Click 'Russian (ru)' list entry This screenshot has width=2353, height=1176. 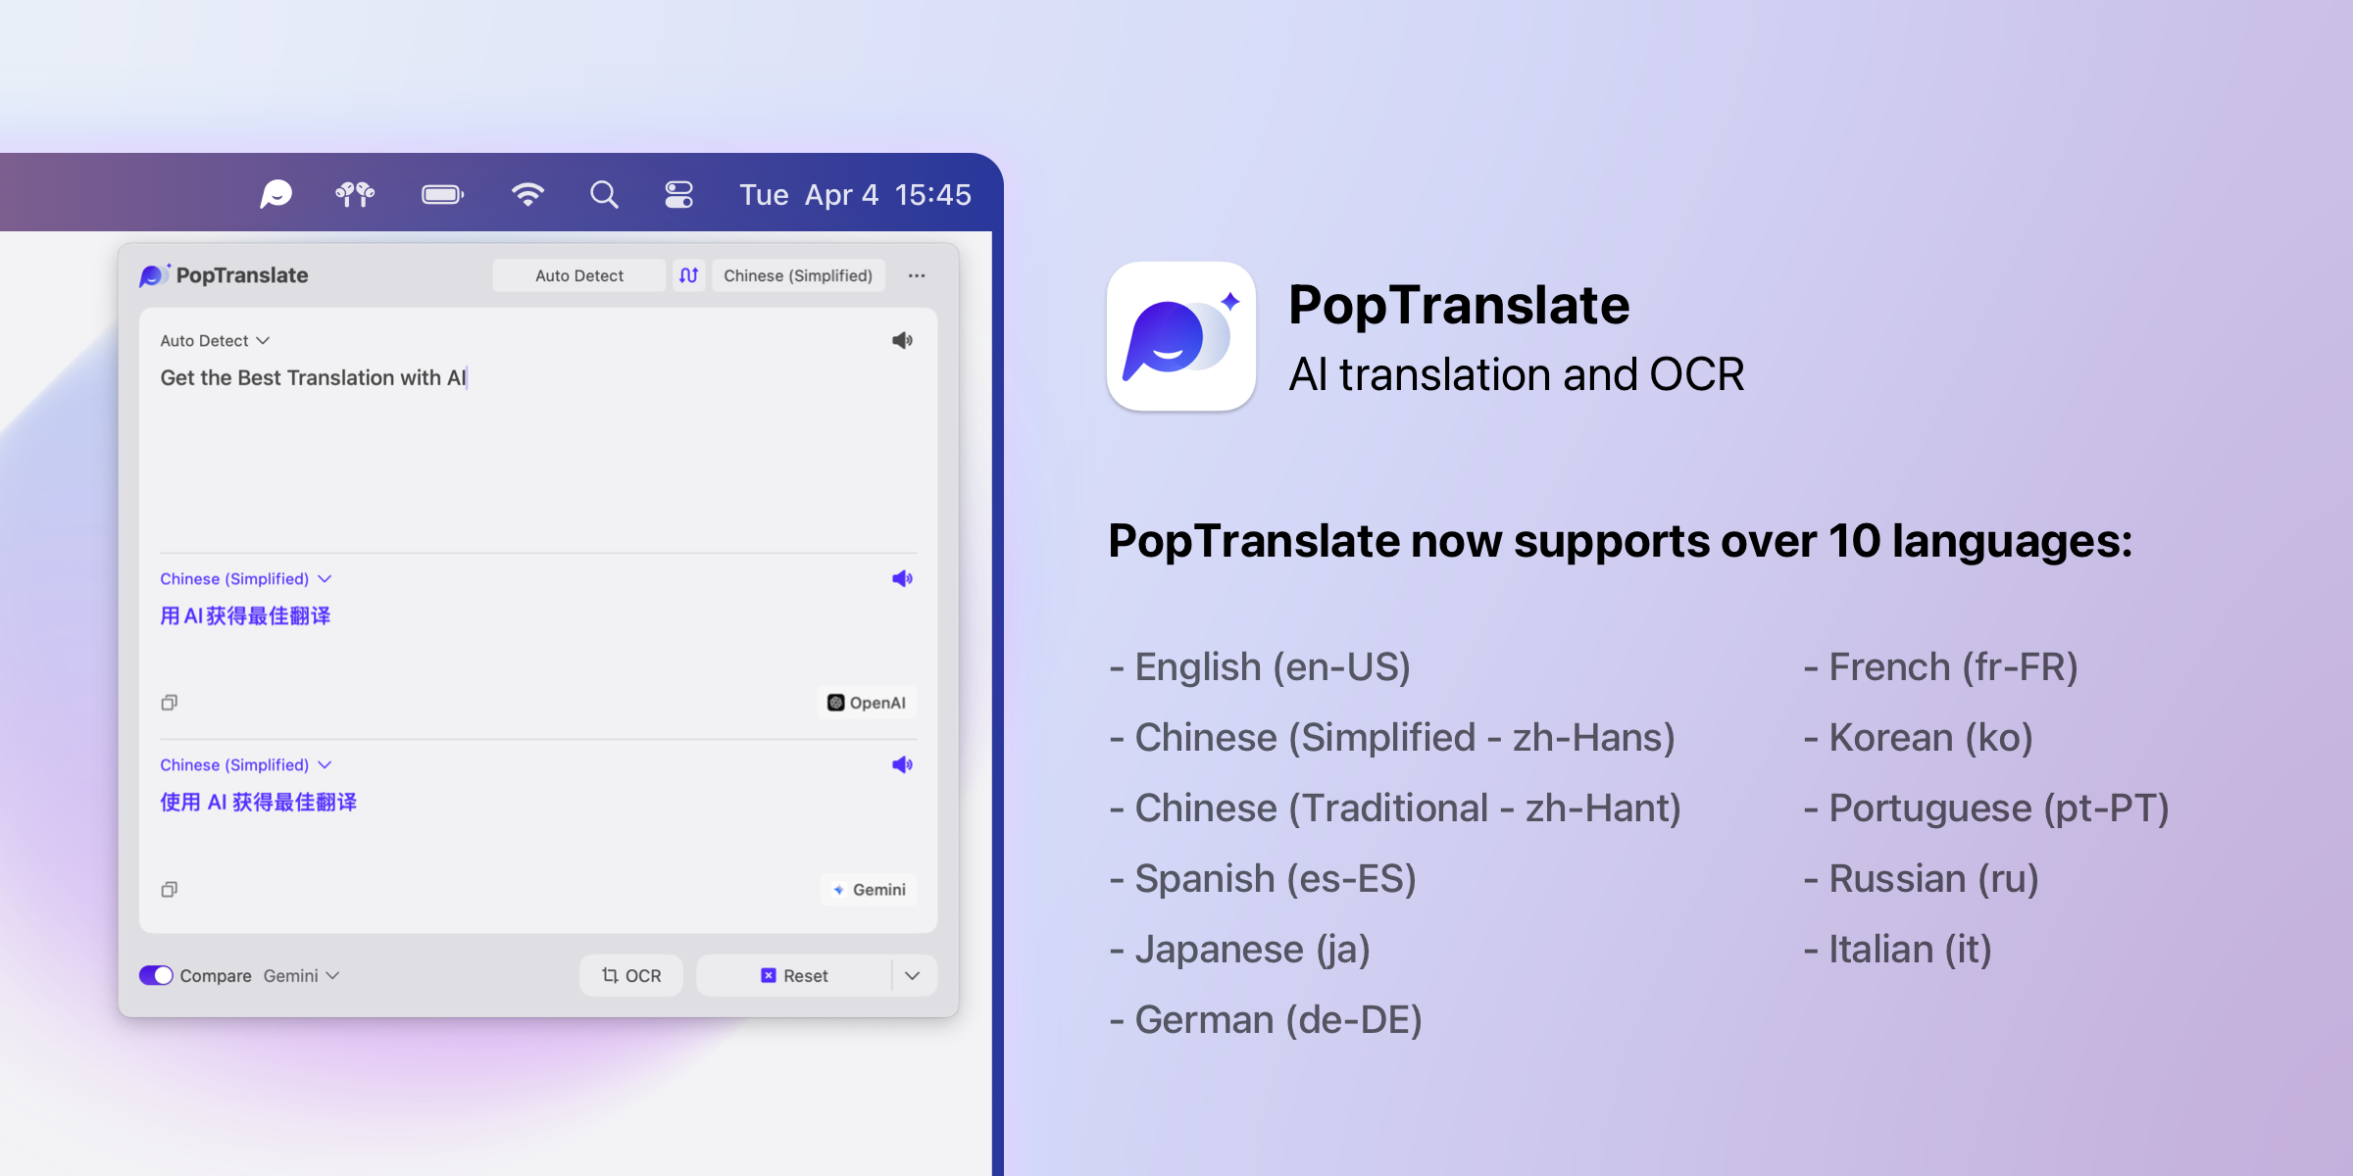(1922, 879)
